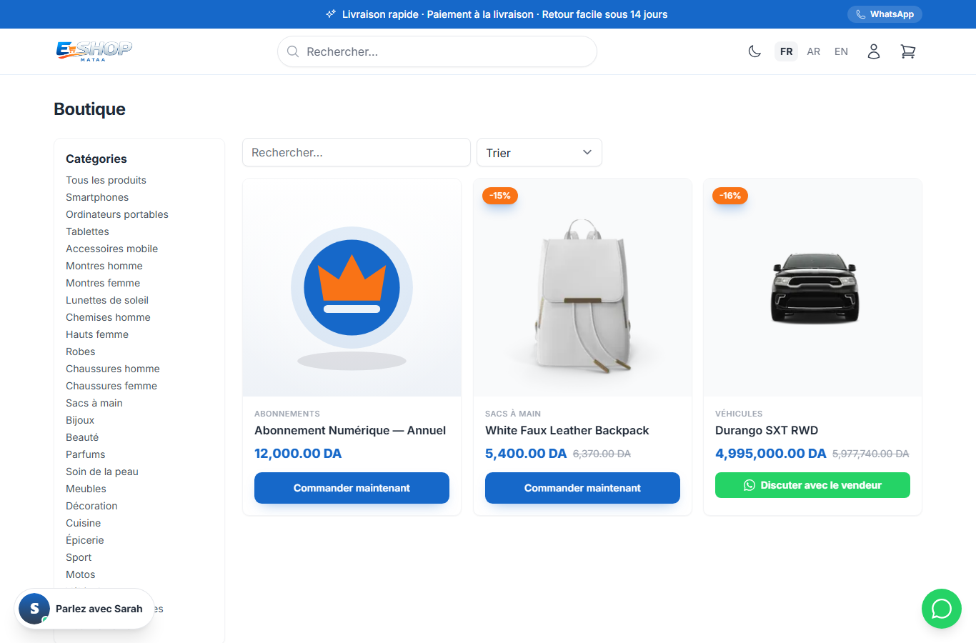Select Tablettes category
Image resolution: width=976 pixels, height=643 pixels.
click(87, 231)
